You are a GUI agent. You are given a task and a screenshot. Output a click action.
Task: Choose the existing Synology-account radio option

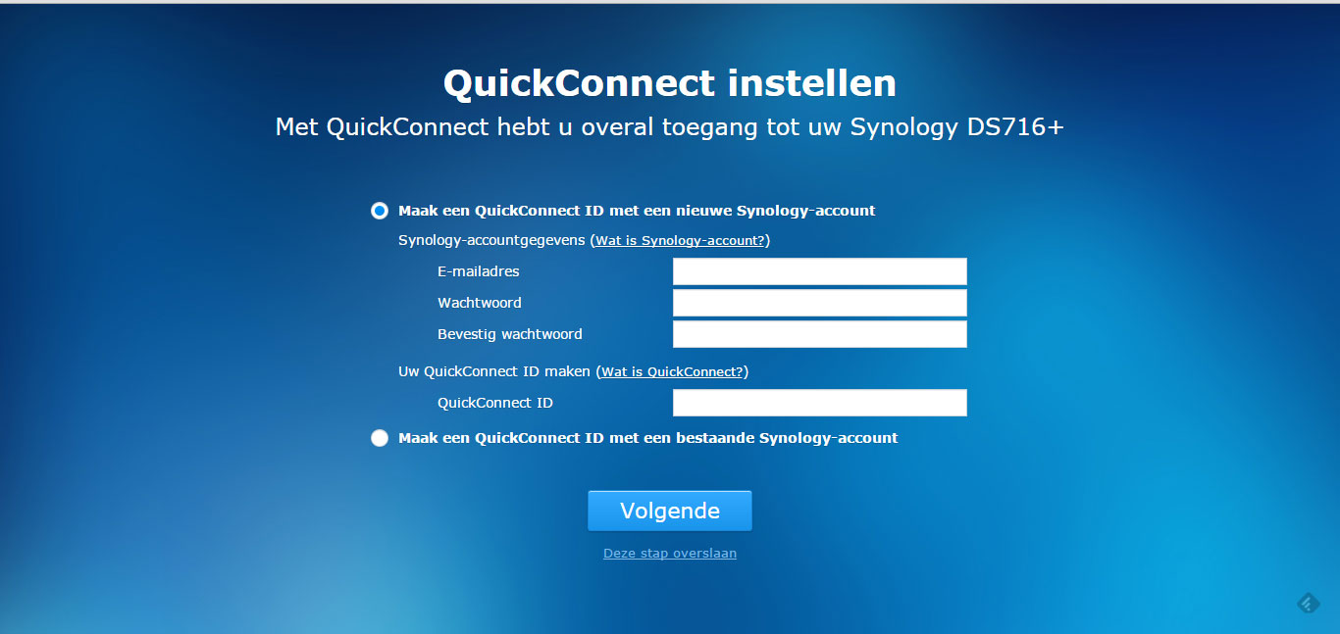(x=380, y=438)
